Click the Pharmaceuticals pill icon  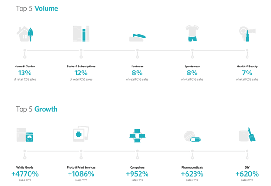tap(192, 136)
